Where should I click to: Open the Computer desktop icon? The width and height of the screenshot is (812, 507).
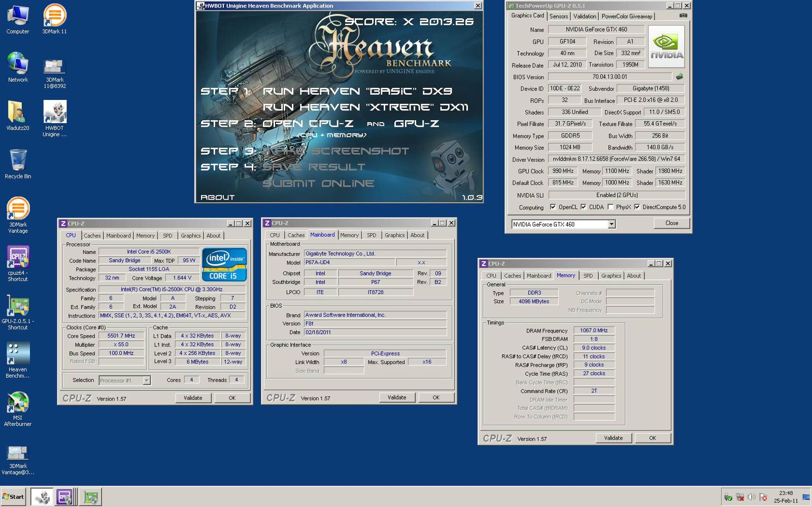click(18, 19)
